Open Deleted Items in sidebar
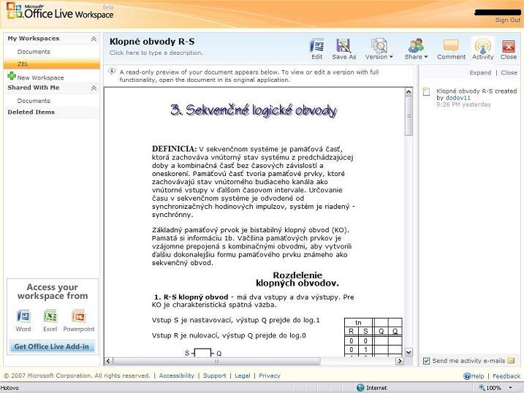The width and height of the screenshot is (524, 393). pos(31,112)
